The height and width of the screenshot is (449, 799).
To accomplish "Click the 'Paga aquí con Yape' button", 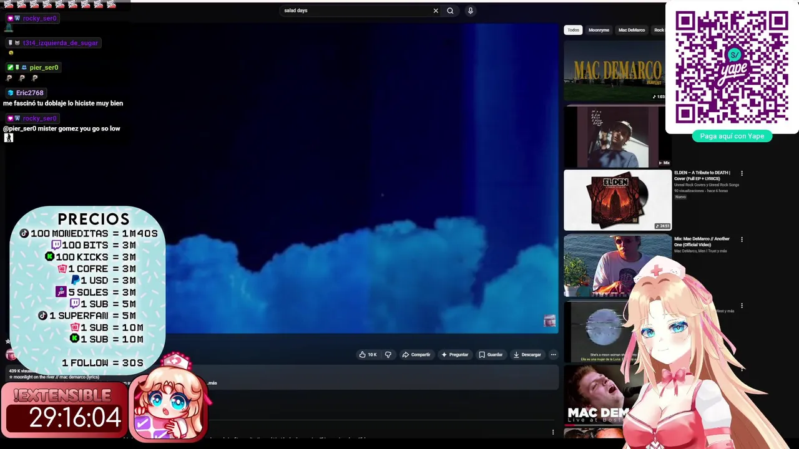I will (732, 136).
